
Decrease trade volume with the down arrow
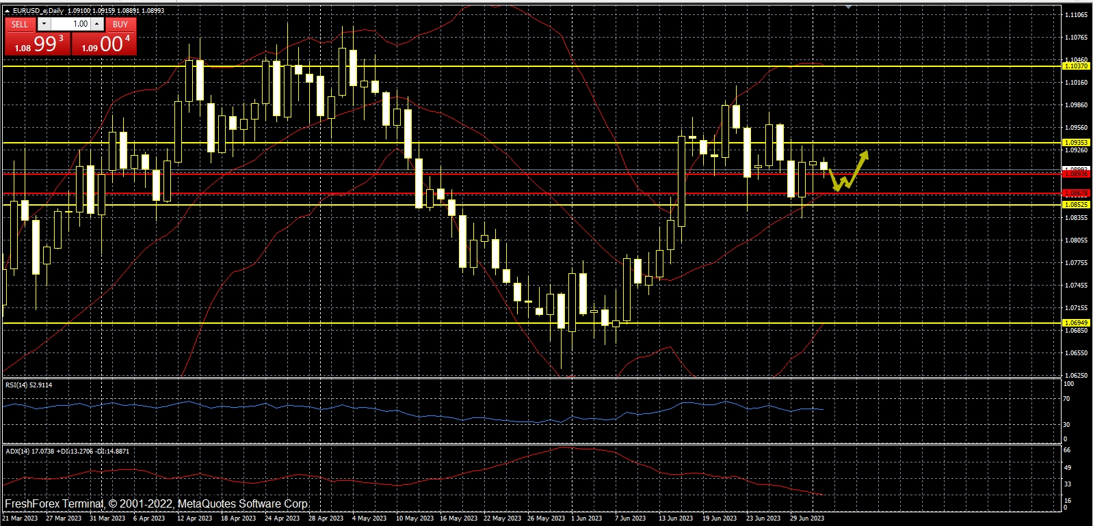point(44,24)
